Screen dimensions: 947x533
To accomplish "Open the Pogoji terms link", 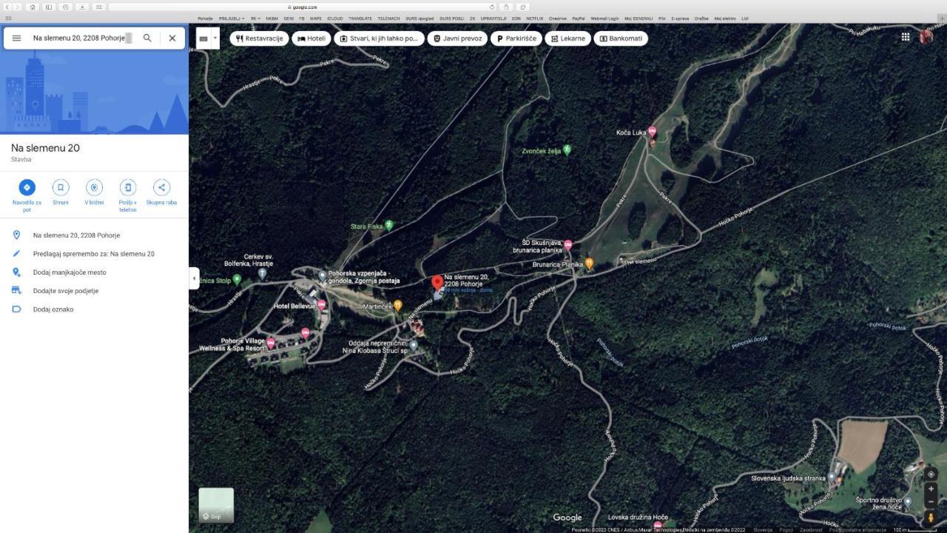I will [786, 529].
